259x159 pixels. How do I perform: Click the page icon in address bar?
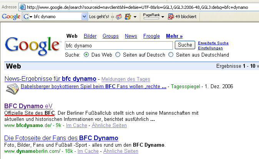(22, 7)
